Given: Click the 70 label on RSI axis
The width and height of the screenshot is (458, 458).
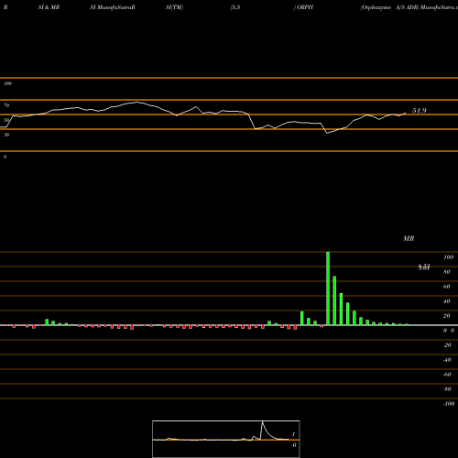Looking at the screenshot, I should (x=6, y=105).
